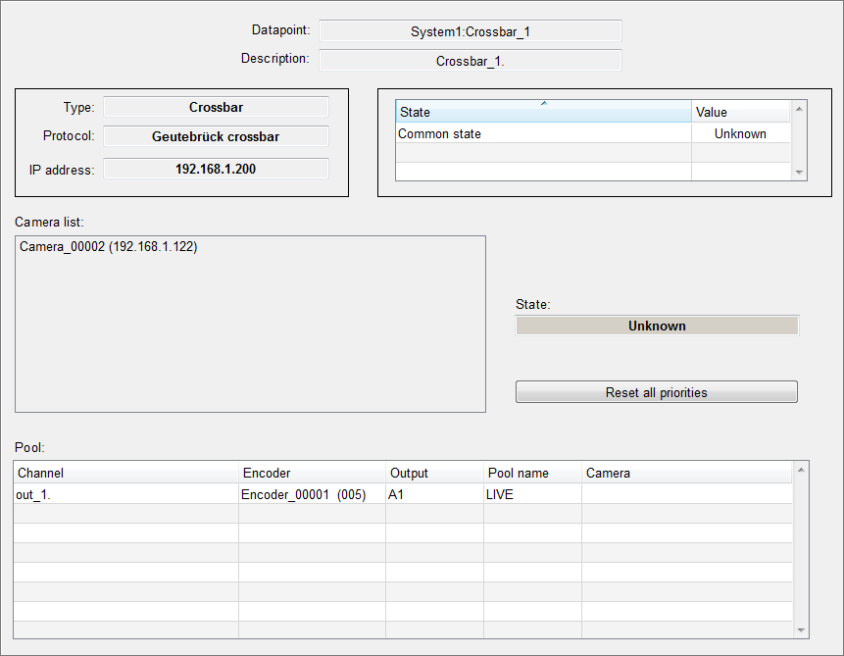The width and height of the screenshot is (844, 656).
Task: Click the IP address field 192.168.1.200
Action: [x=216, y=169]
